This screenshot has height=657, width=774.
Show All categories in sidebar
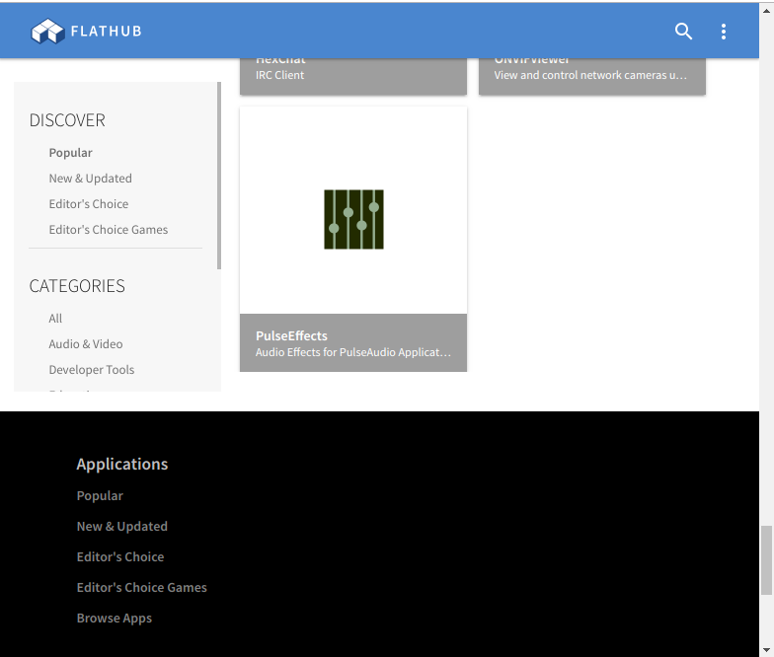coord(55,319)
